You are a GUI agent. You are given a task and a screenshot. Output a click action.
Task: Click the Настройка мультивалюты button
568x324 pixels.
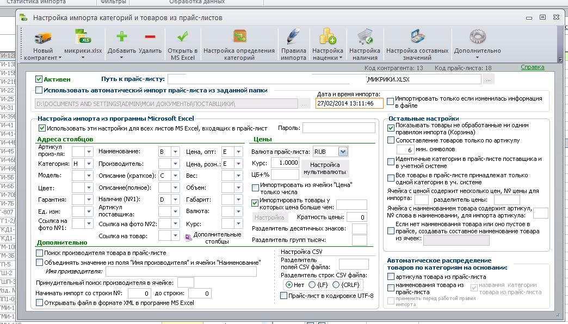pos(325,169)
